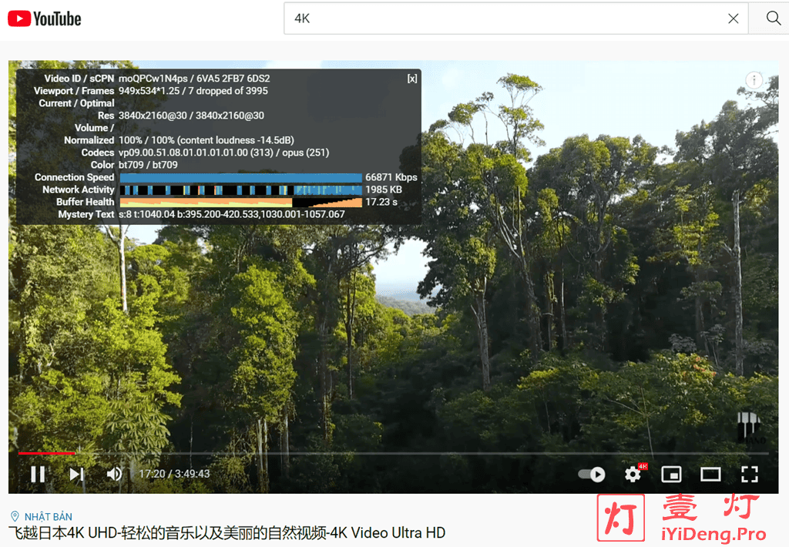Clear the search box with the X
The height and width of the screenshot is (547, 789).
click(734, 18)
